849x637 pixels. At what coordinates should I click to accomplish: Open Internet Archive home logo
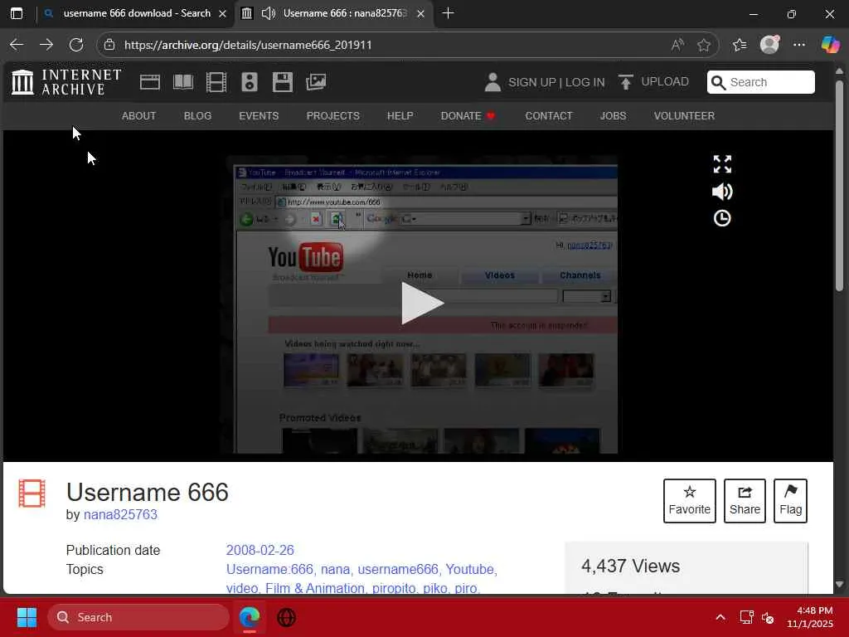[x=66, y=82]
